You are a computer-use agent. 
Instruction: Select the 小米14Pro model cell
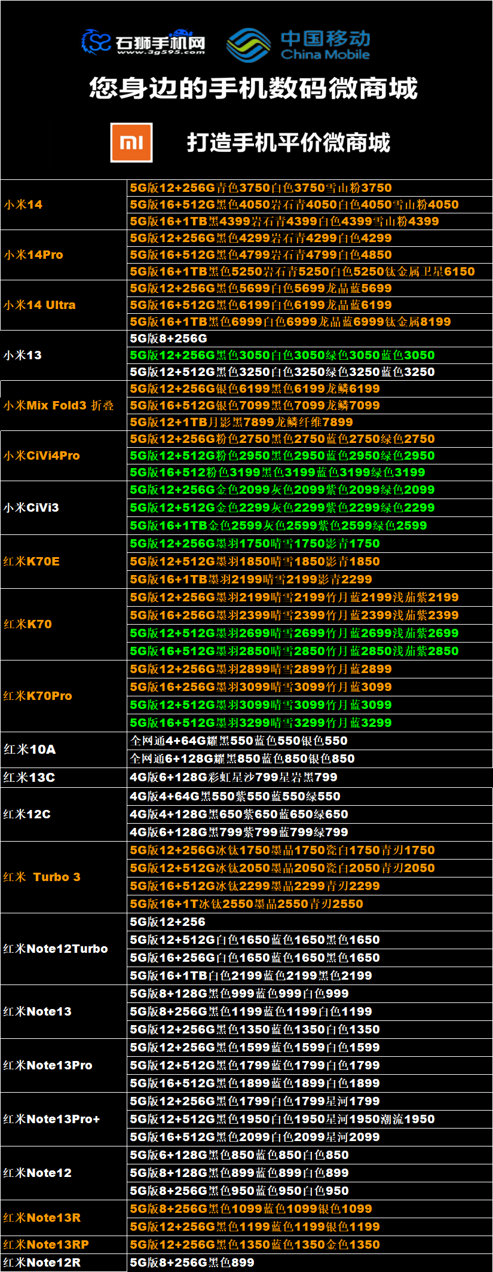coord(64,255)
